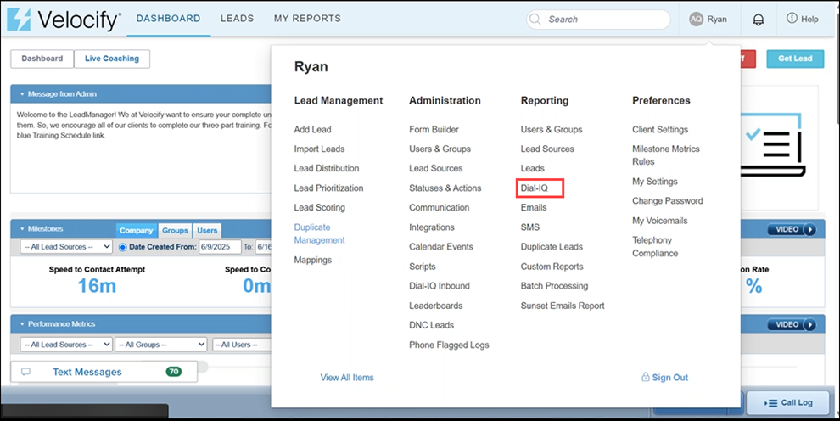The height and width of the screenshot is (421, 840).
Task: Open Batch Processing menu item
Action: 554,285
